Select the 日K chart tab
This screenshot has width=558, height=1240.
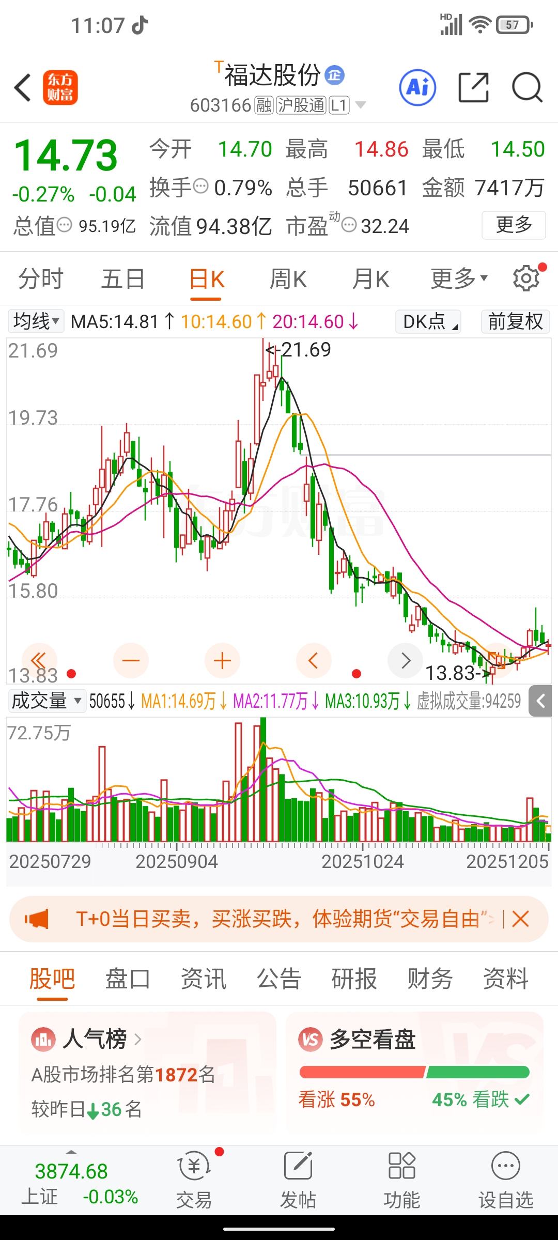click(x=207, y=278)
